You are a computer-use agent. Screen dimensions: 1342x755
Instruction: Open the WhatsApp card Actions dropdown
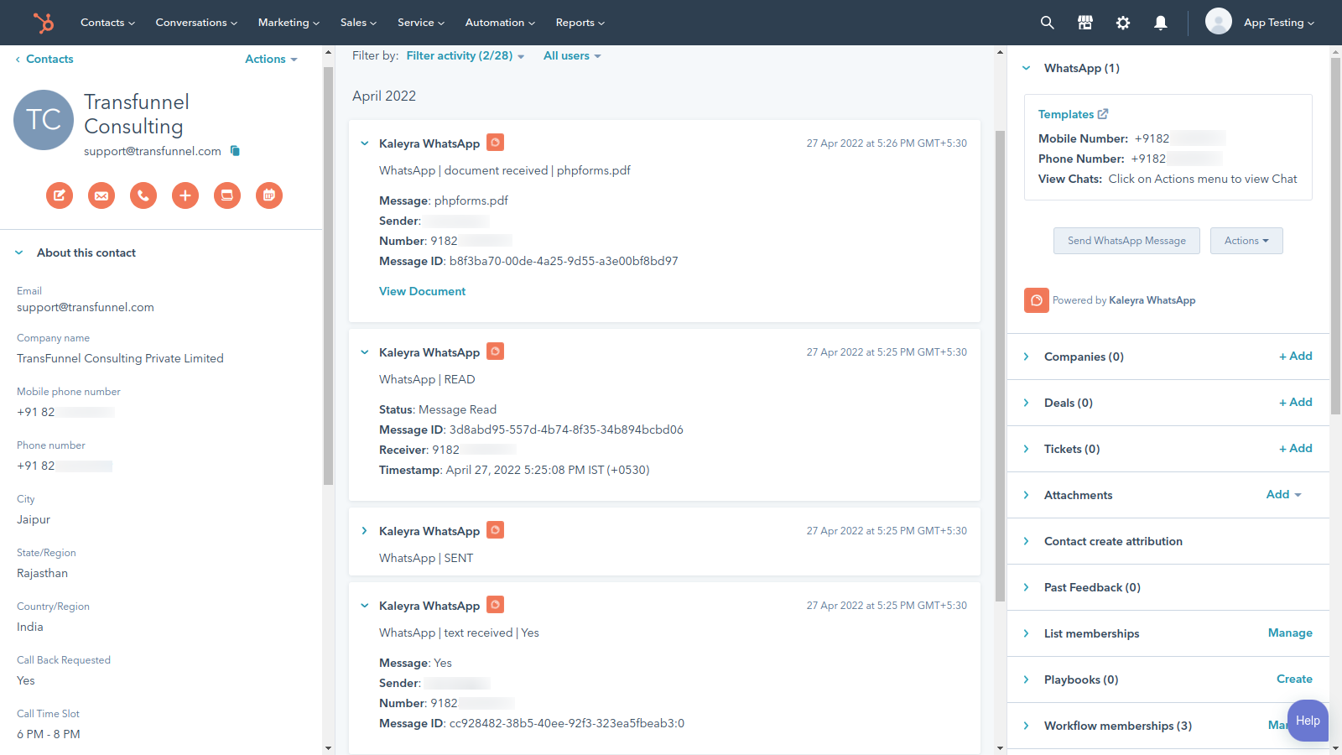(x=1246, y=241)
